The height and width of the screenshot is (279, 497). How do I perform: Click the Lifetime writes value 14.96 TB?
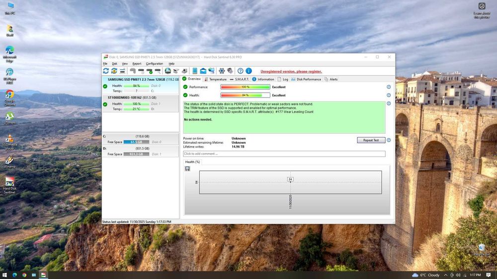(238, 147)
